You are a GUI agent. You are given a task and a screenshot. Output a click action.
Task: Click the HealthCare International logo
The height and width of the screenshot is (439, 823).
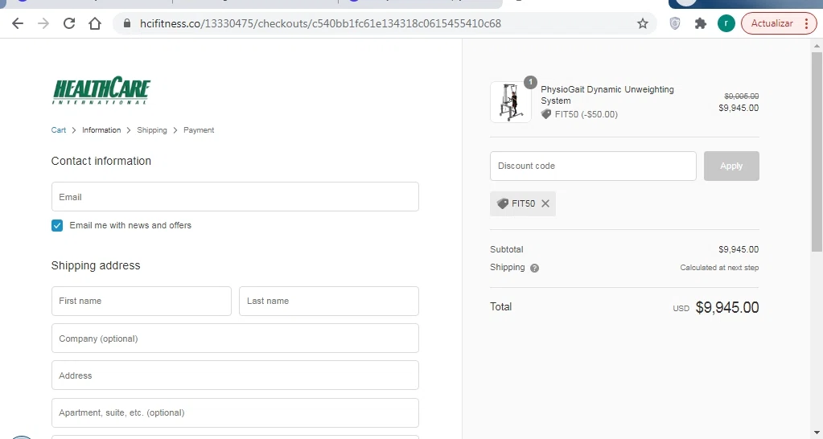click(101, 90)
